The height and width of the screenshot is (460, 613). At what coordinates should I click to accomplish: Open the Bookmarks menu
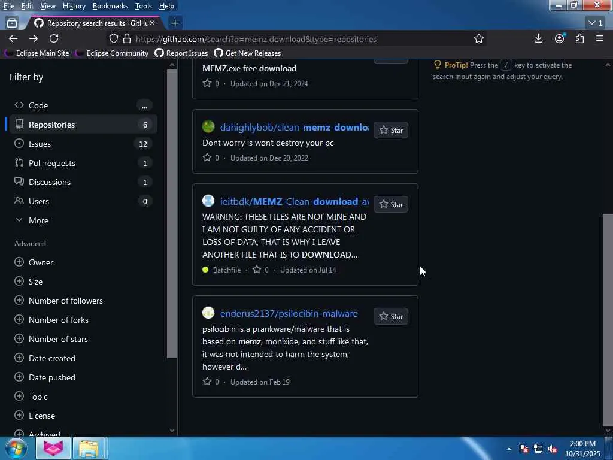110,6
